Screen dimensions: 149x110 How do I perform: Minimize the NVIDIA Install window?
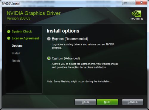[125, 3]
